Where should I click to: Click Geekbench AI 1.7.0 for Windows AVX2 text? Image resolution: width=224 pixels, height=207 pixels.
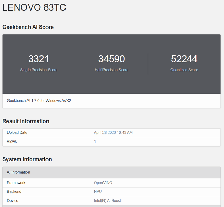(x=39, y=101)
